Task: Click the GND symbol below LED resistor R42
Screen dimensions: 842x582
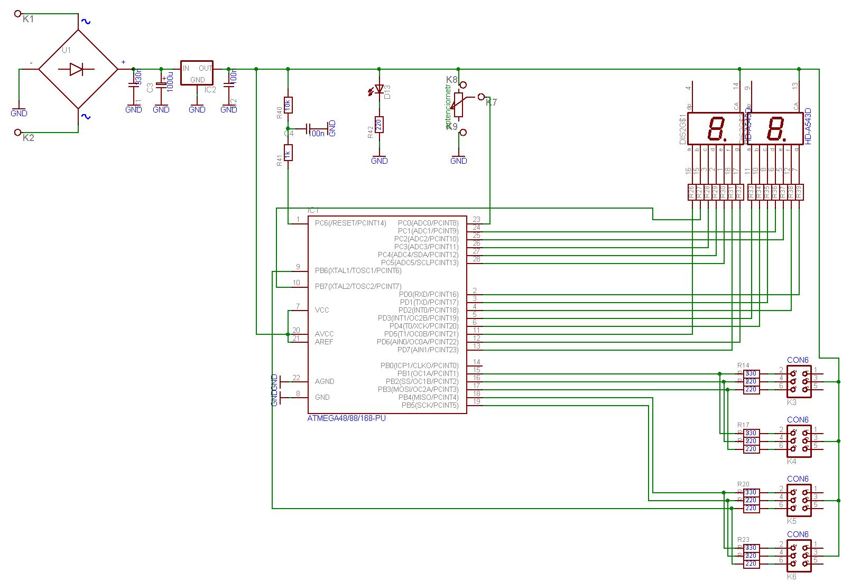Action: point(379,160)
